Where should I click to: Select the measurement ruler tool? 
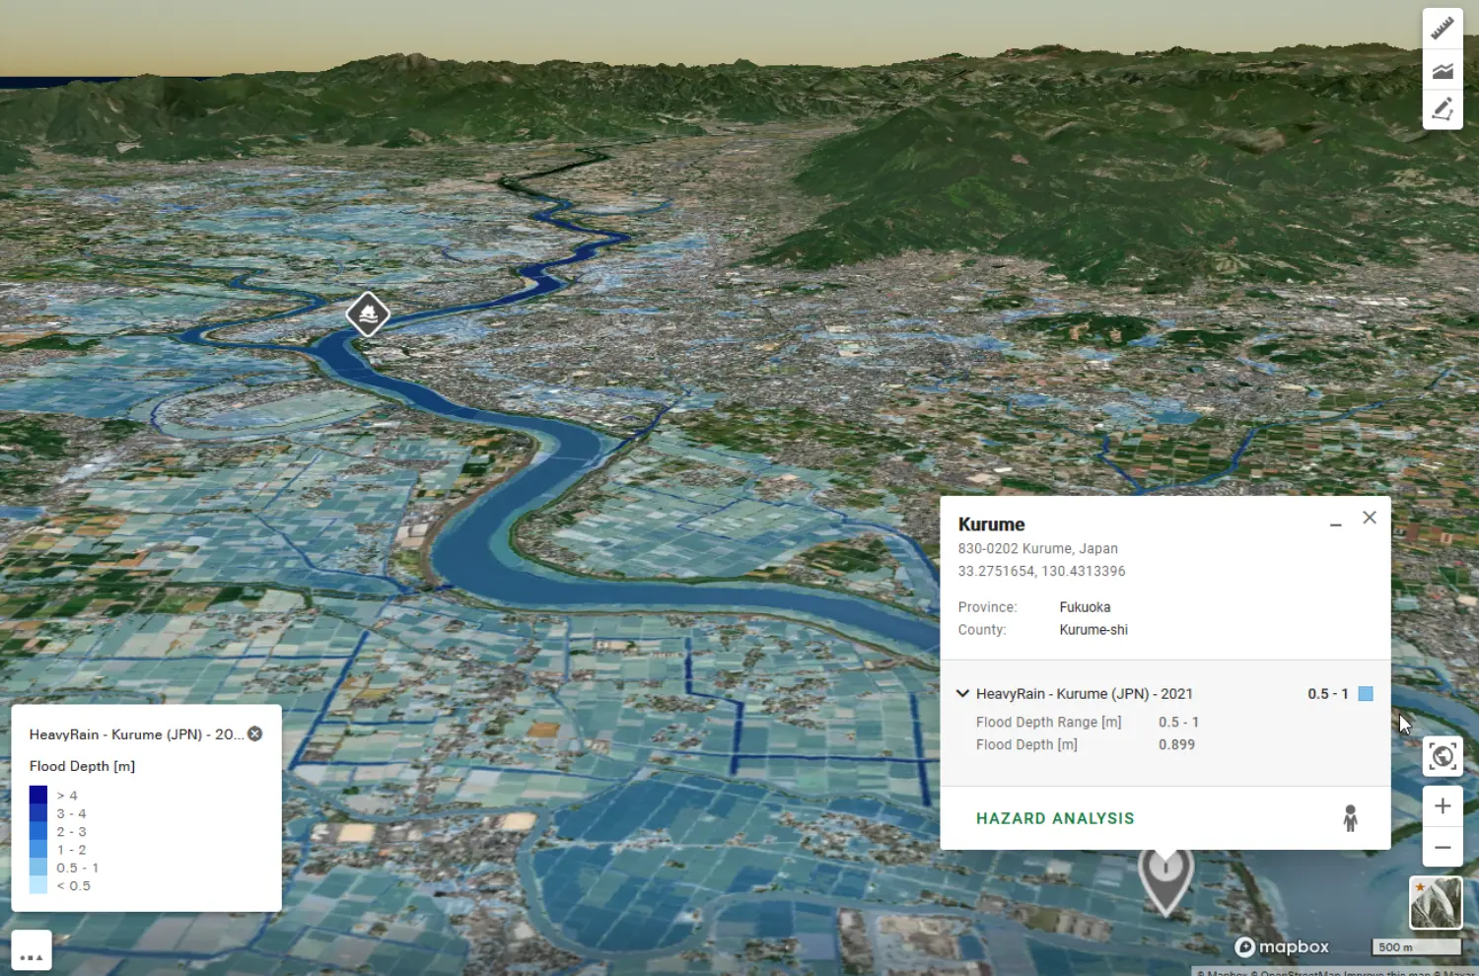tap(1443, 28)
